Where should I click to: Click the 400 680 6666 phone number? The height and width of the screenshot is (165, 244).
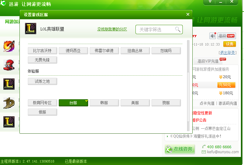219,147
